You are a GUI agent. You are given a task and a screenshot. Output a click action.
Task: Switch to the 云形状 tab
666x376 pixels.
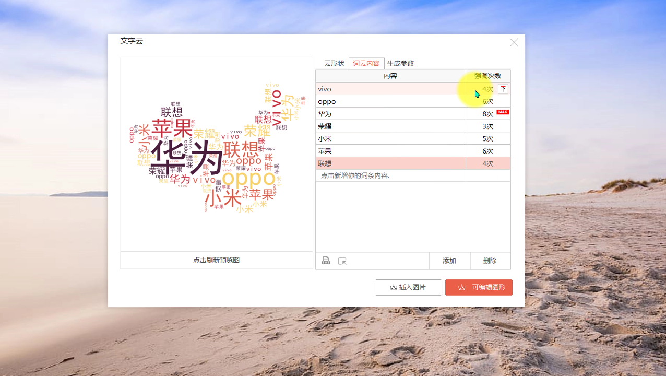(x=334, y=63)
